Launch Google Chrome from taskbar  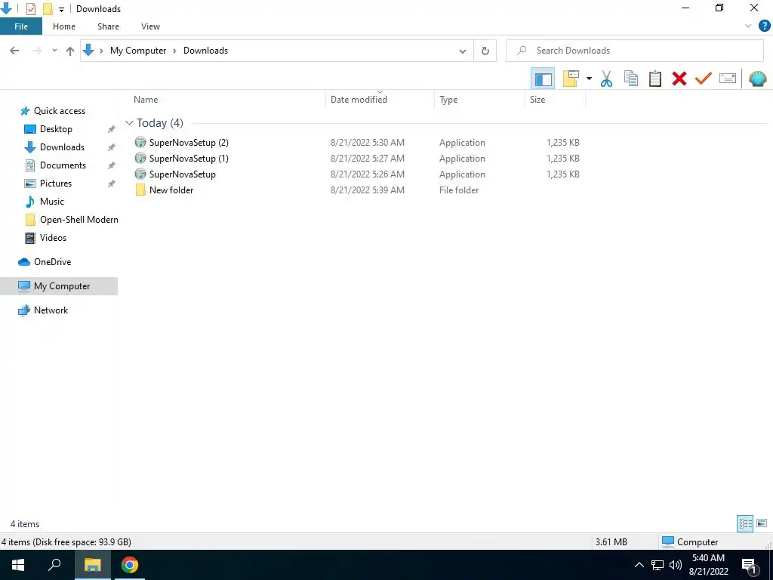pyautogui.click(x=130, y=565)
